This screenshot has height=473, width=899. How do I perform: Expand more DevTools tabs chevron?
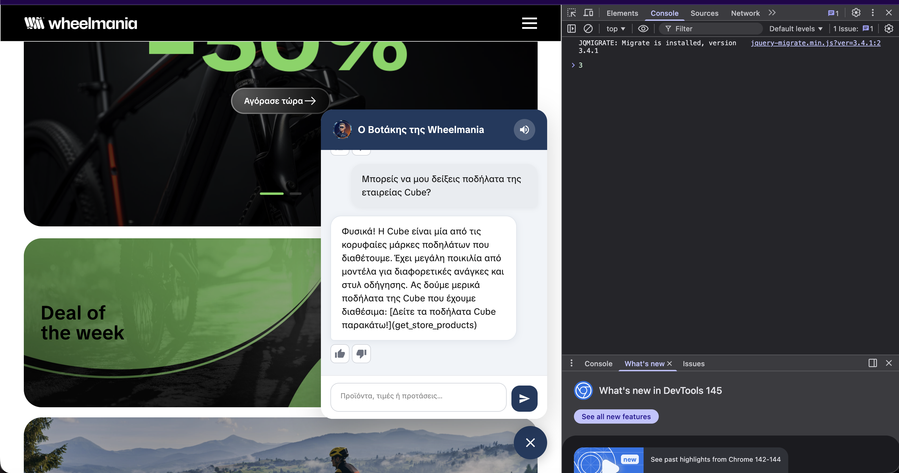pyautogui.click(x=772, y=13)
